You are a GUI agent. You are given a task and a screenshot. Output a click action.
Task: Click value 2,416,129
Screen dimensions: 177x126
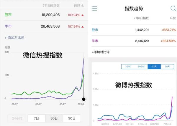[142, 41]
